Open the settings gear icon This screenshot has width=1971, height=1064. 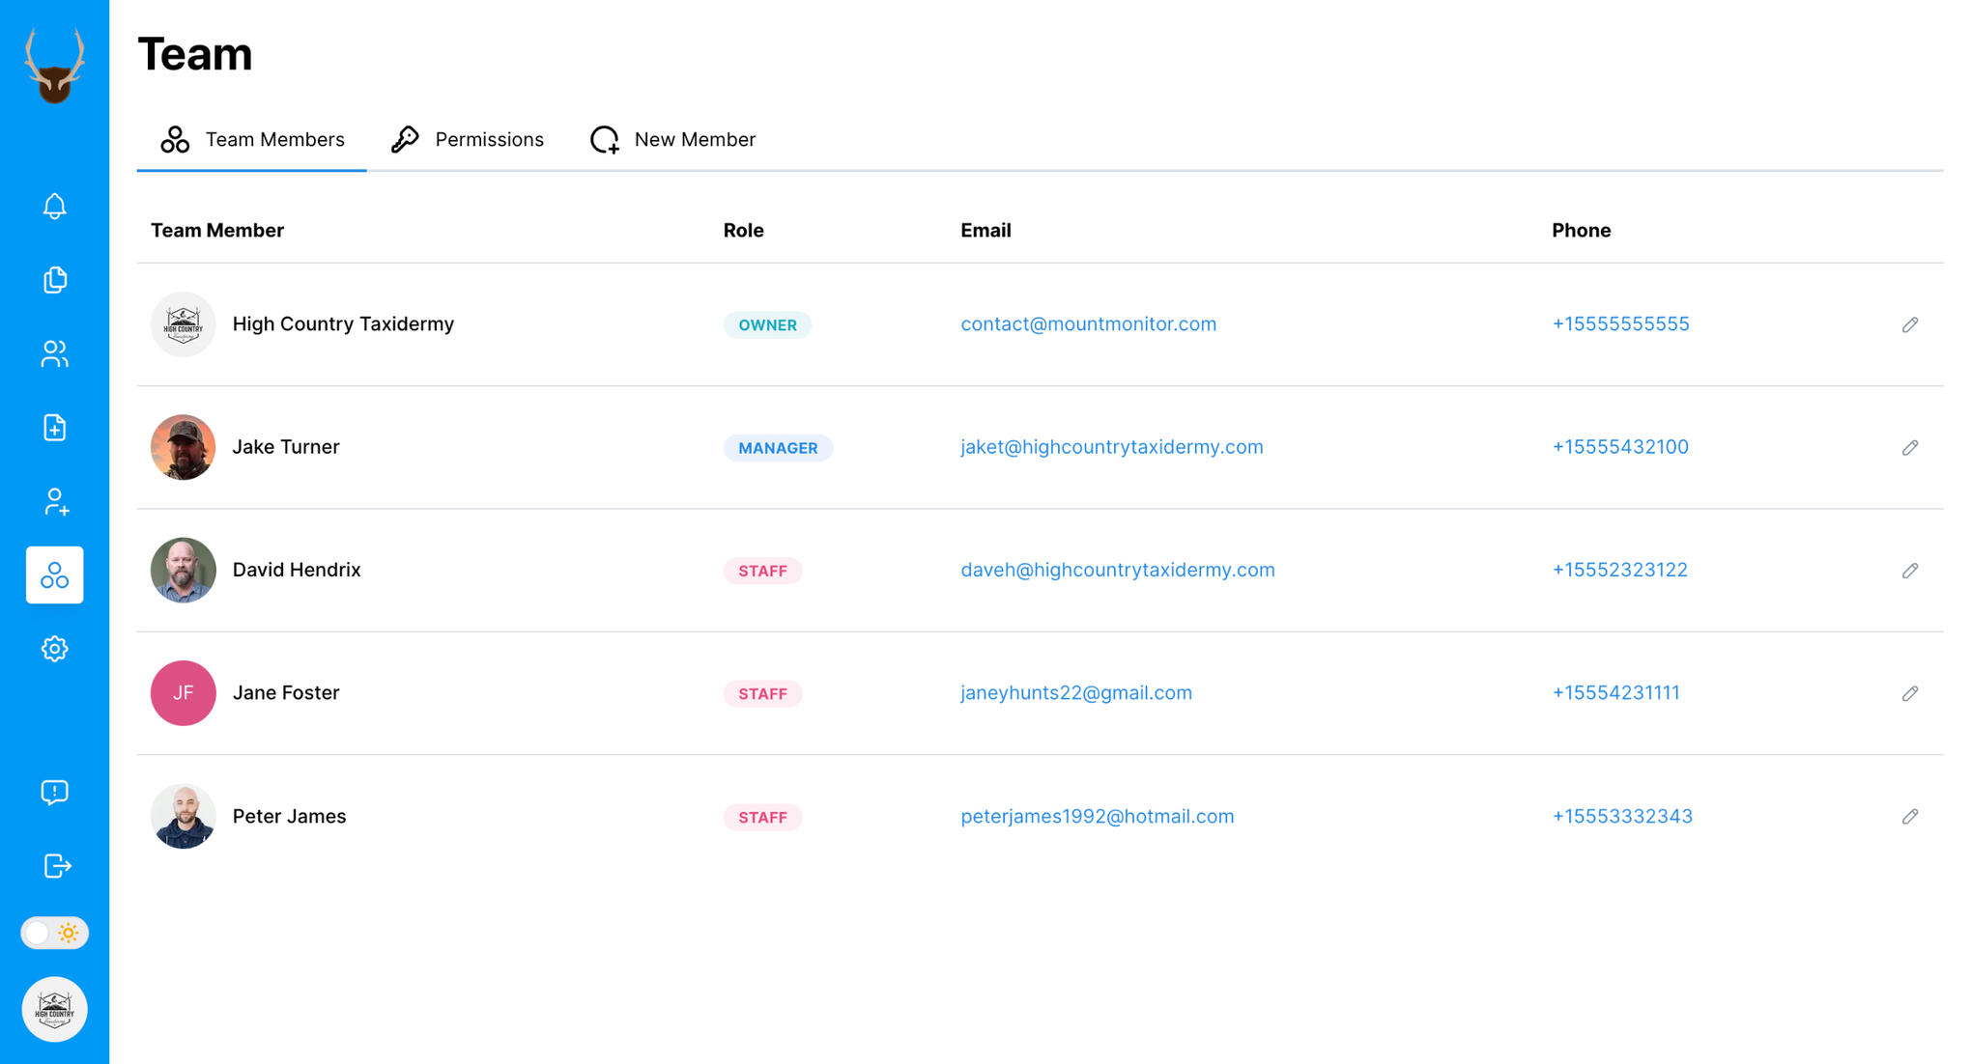click(54, 649)
